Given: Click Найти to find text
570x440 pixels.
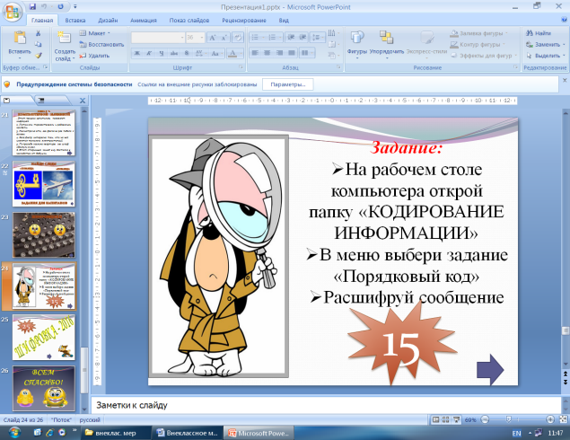Looking at the screenshot, I should (539, 33).
